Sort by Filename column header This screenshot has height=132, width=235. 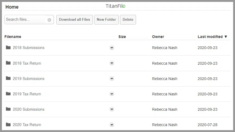coord(13,37)
